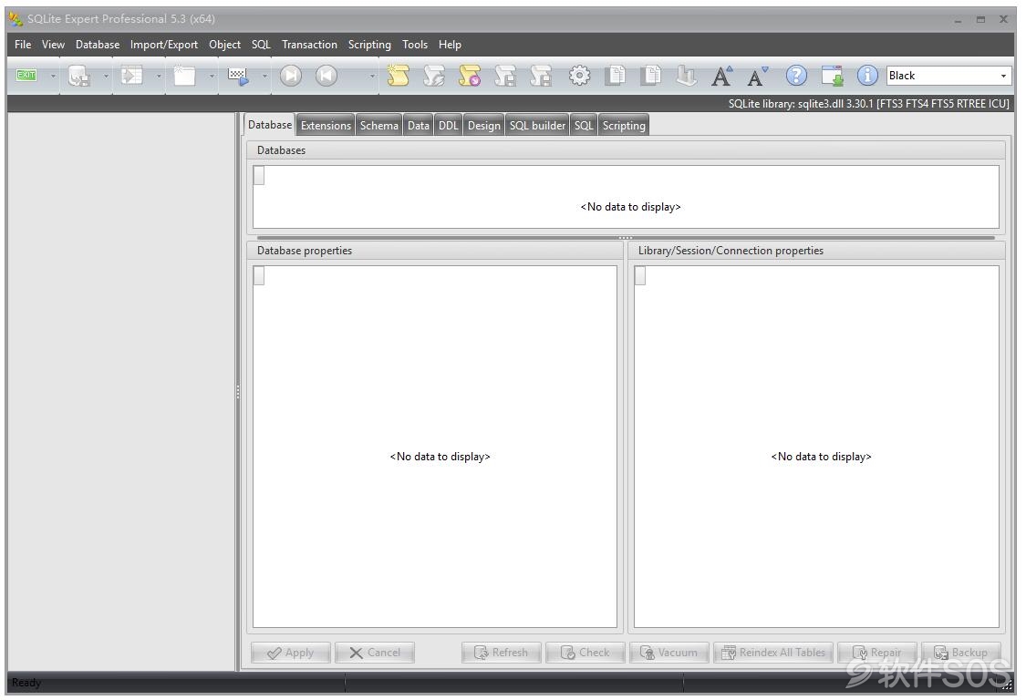Click the SQLite library sqlite3.dll version text
This screenshot has height=700, width=1026.
[868, 103]
